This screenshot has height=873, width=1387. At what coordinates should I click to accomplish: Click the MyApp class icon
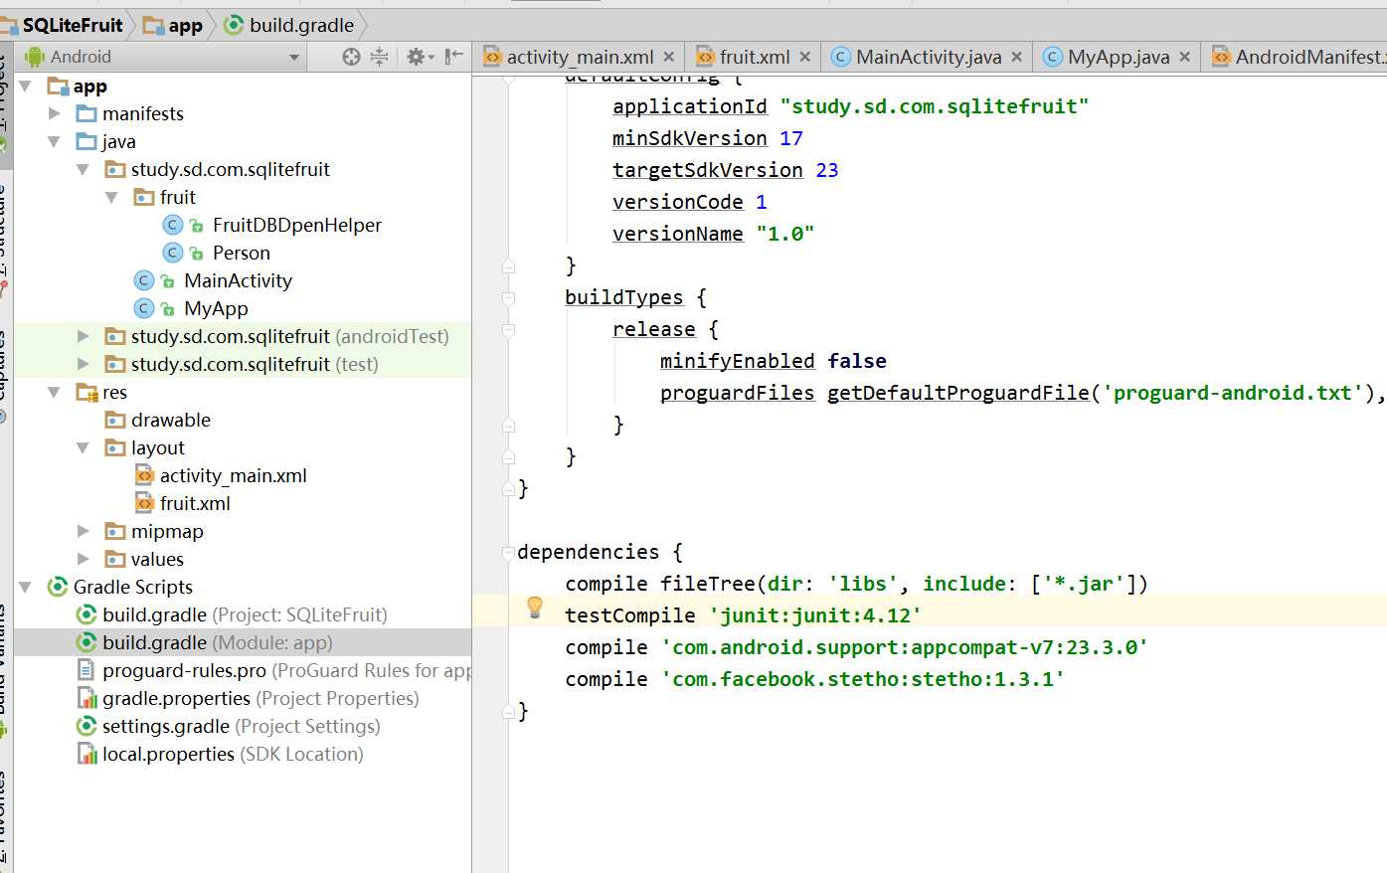(x=144, y=308)
